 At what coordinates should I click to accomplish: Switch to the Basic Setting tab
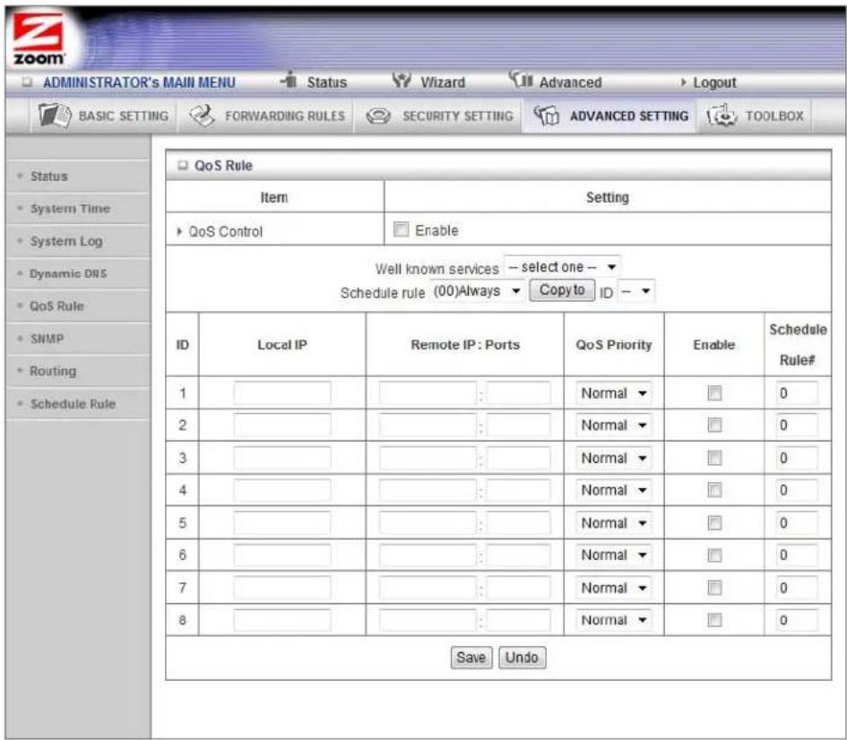[x=104, y=116]
